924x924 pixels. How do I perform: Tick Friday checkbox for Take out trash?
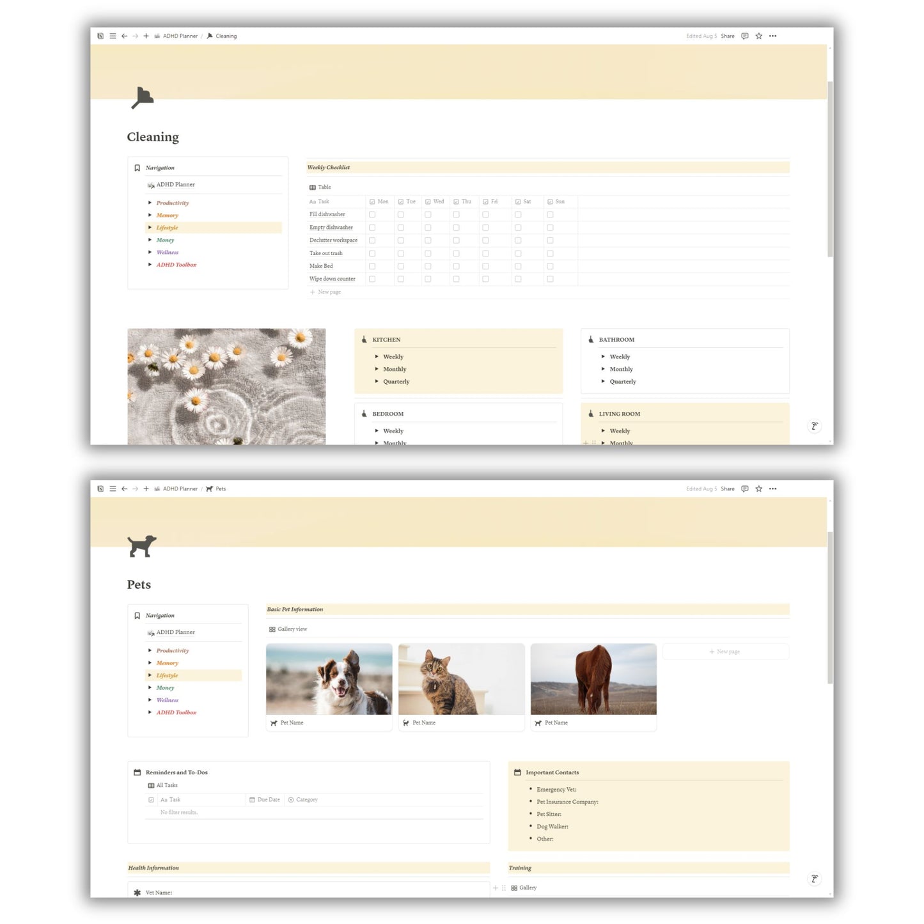485,253
